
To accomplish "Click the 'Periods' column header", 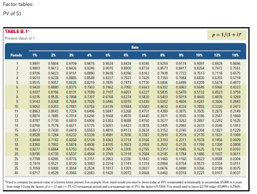I will coord(16,55).
